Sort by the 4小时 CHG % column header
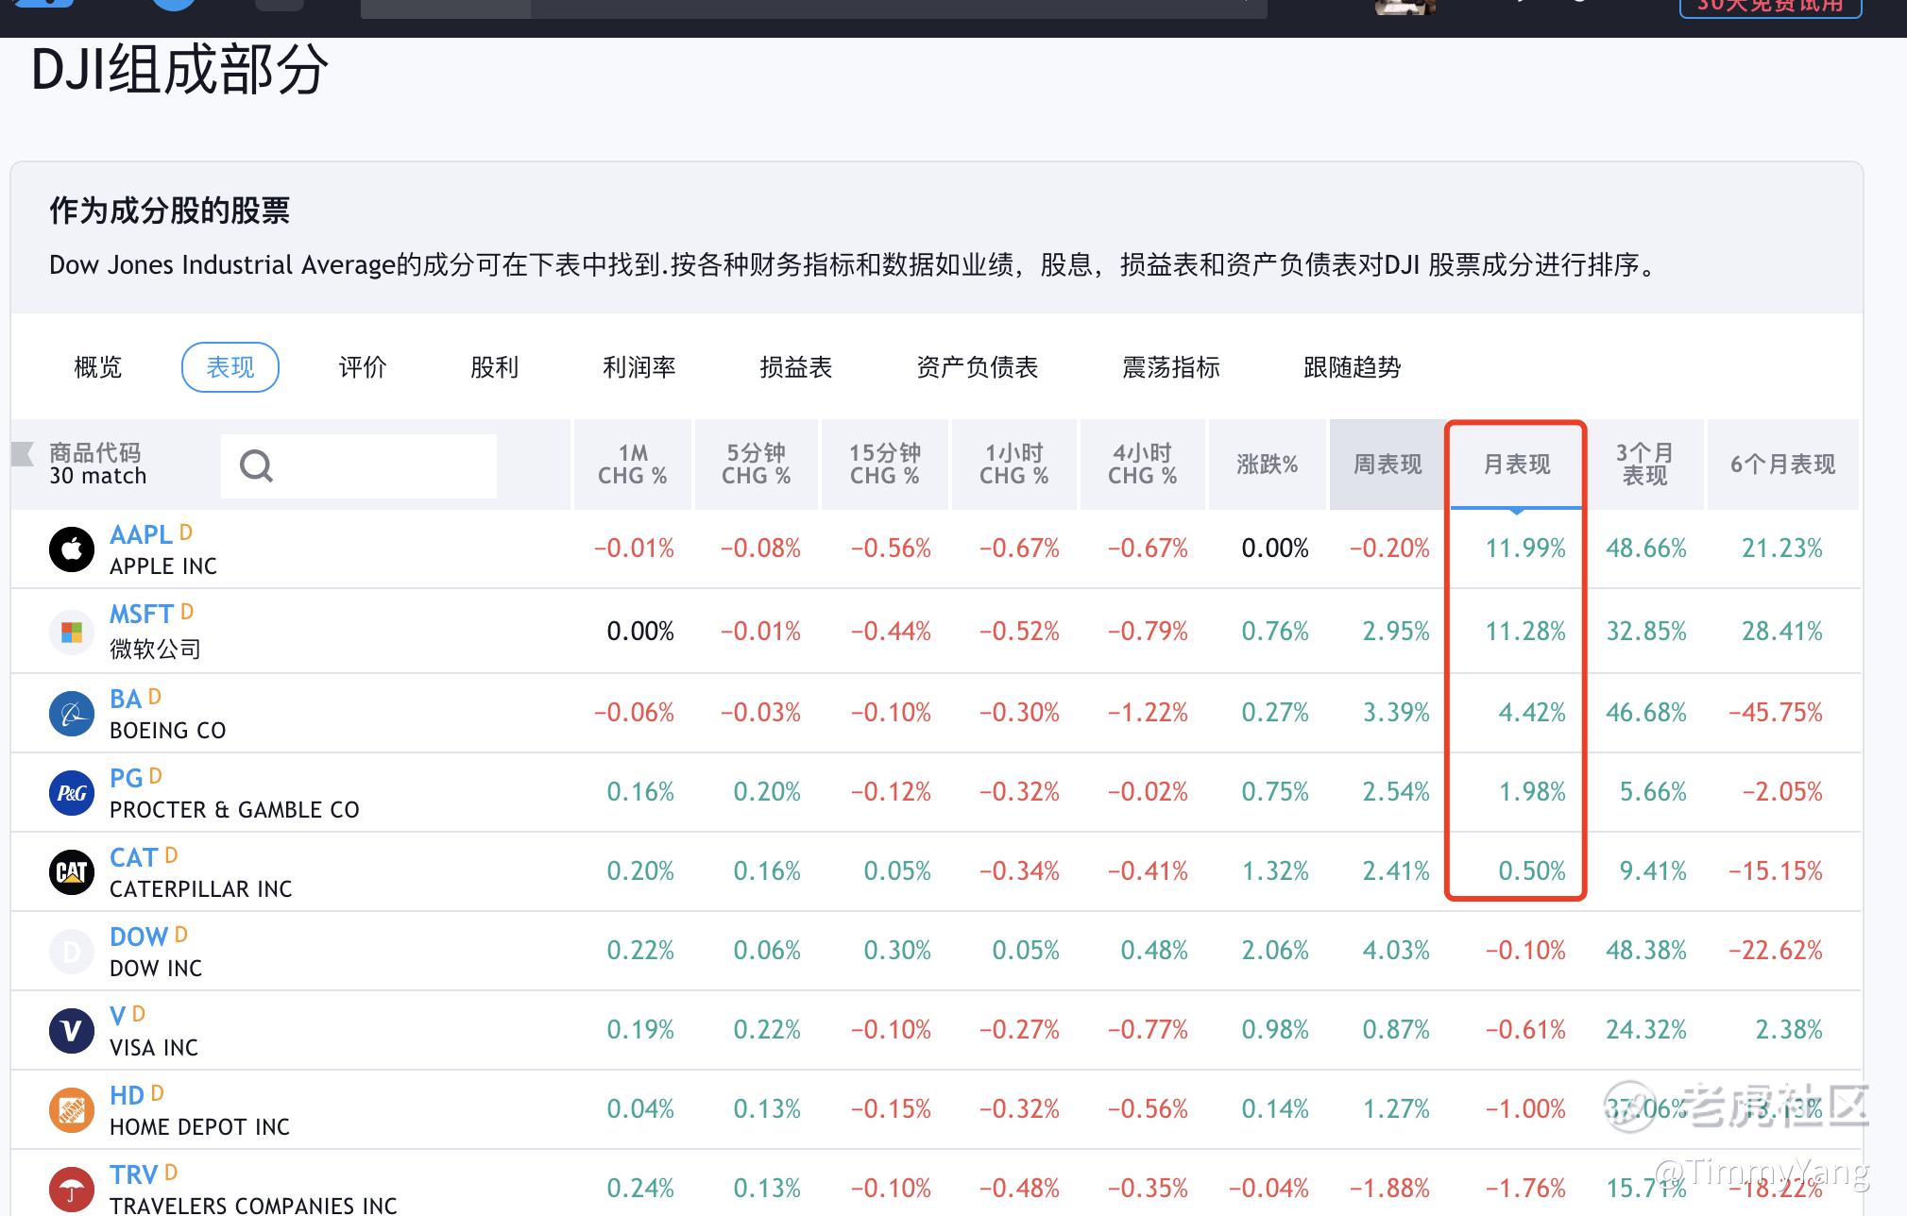1907x1216 pixels. (x=1143, y=464)
